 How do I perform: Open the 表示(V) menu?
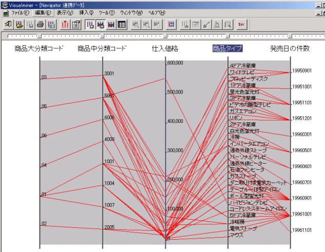(65, 13)
